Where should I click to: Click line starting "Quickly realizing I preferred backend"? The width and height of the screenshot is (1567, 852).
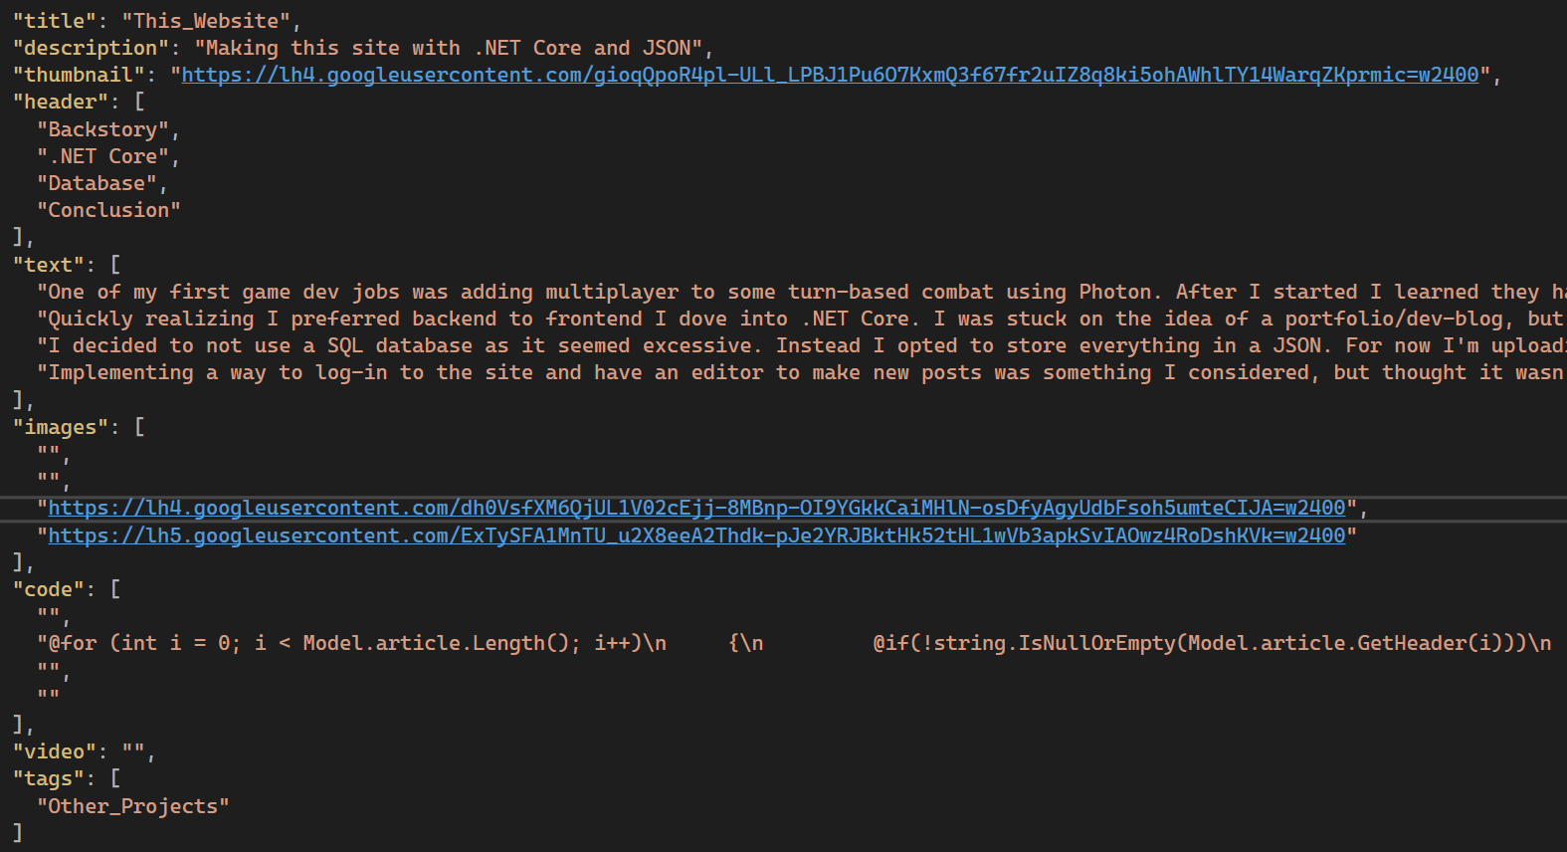[802, 319]
